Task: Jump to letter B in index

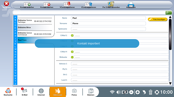Action: 15,20
